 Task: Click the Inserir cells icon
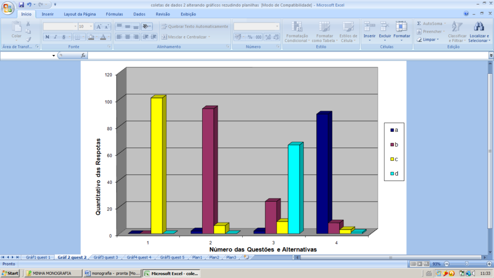(370, 27)
